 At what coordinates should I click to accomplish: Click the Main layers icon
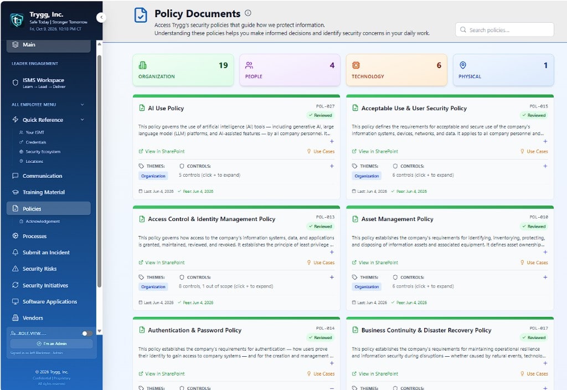click(x=15, y=44)
